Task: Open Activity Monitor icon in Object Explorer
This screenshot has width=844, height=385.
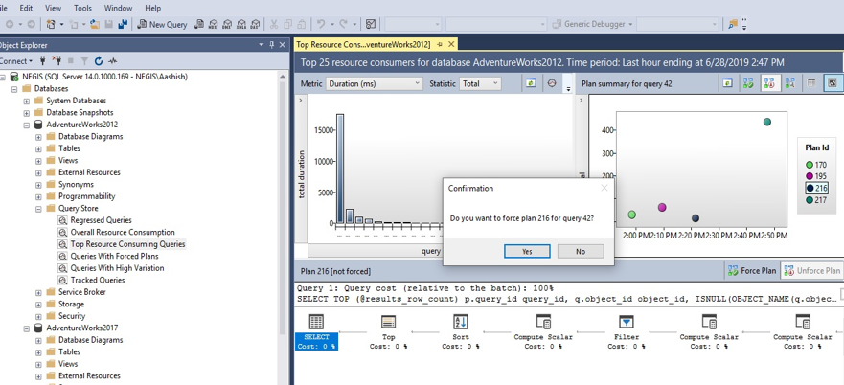Action: tap(112, 61)
